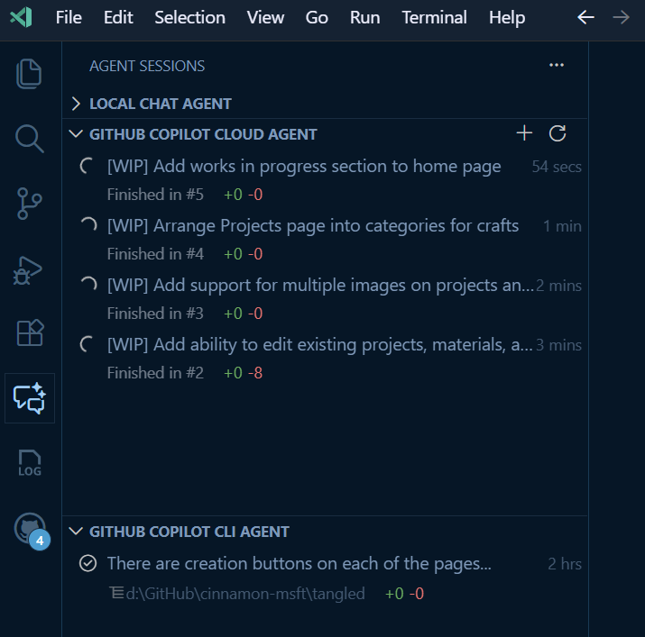Click the AGENT SESSIONS panel title
645x637 pixels.
[x=147, y=66]
